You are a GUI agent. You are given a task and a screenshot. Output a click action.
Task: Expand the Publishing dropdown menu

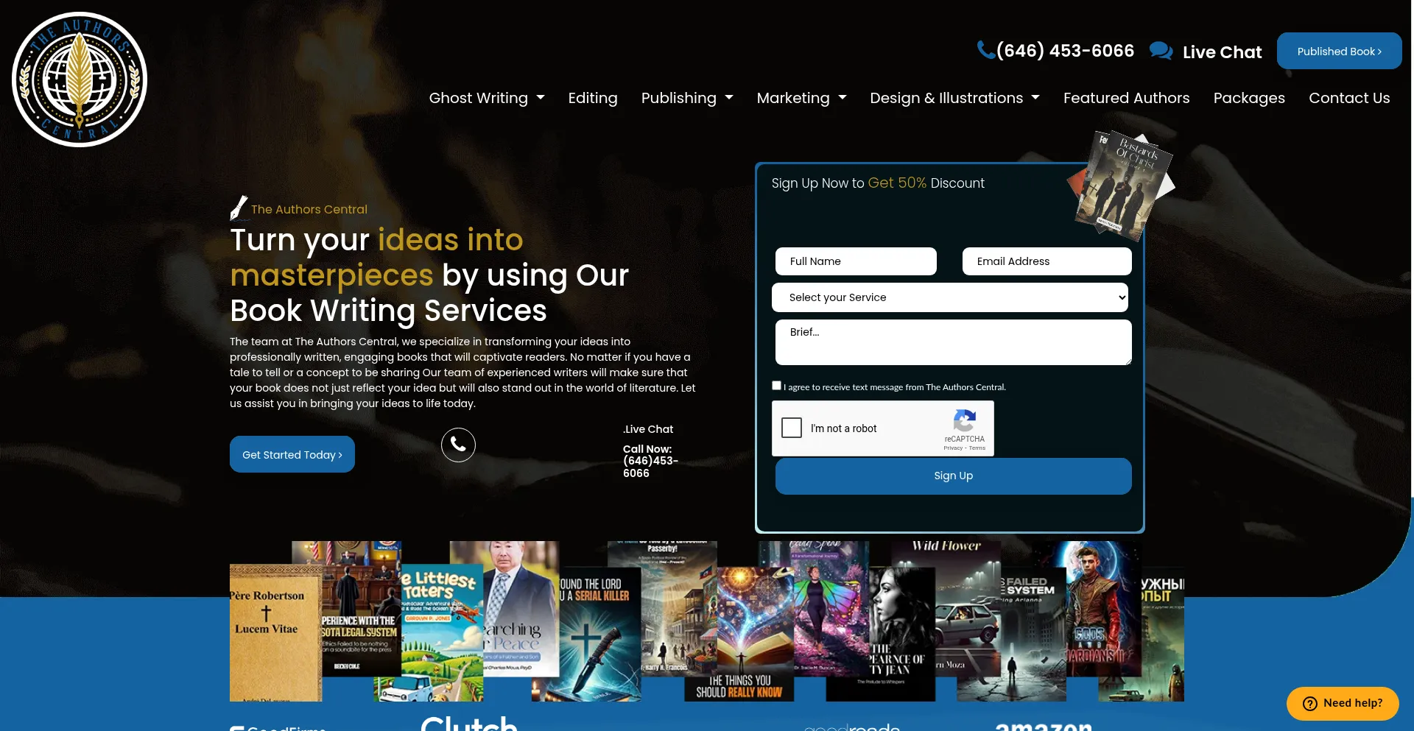[x=686, y=98]
